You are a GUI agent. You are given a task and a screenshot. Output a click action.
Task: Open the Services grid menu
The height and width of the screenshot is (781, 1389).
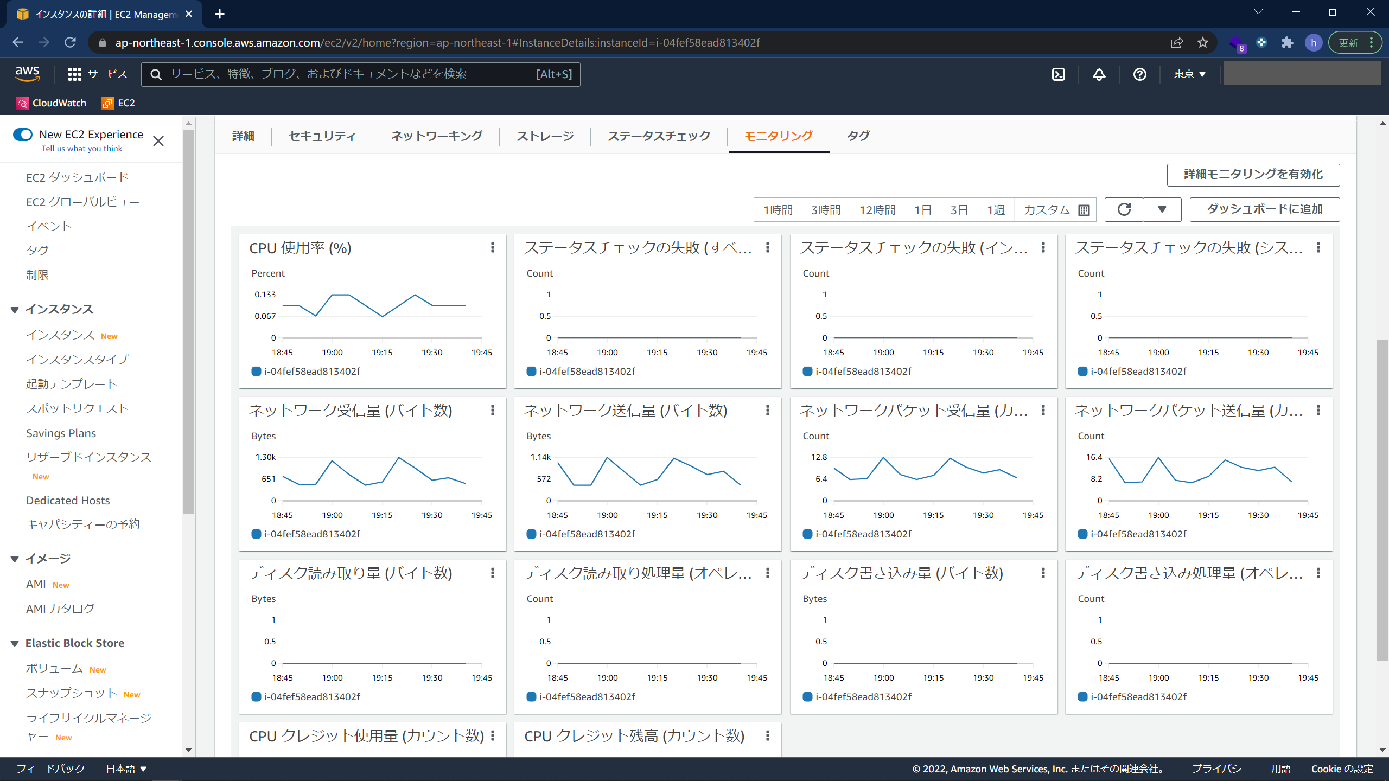98,74
